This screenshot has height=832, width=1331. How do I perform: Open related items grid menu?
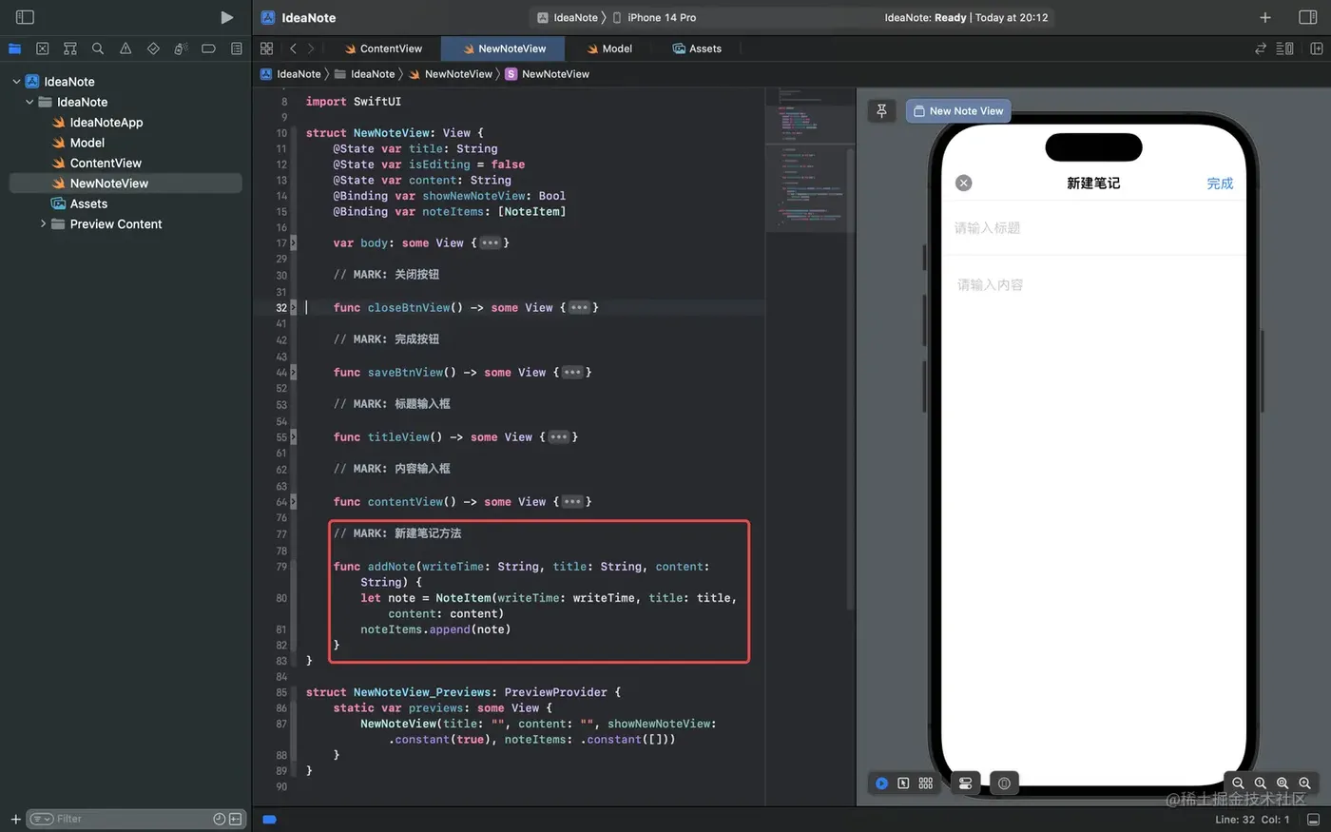[x=266, y=48]
